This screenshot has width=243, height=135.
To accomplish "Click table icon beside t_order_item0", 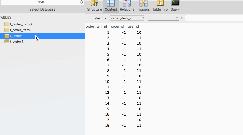I will click(7, 24).
